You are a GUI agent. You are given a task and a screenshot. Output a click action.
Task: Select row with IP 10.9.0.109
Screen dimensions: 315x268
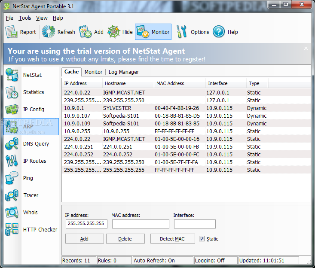click(186, 123)
